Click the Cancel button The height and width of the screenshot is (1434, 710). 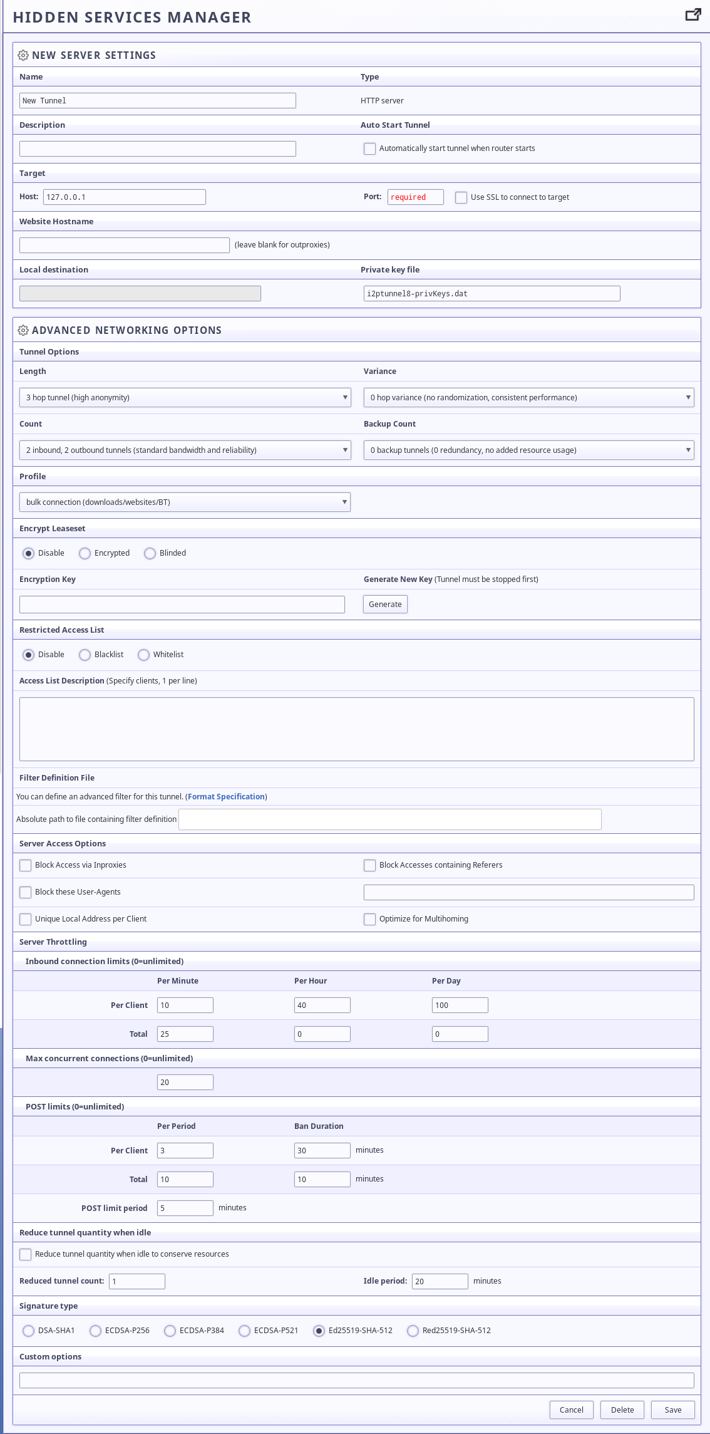click(572, 1410)
